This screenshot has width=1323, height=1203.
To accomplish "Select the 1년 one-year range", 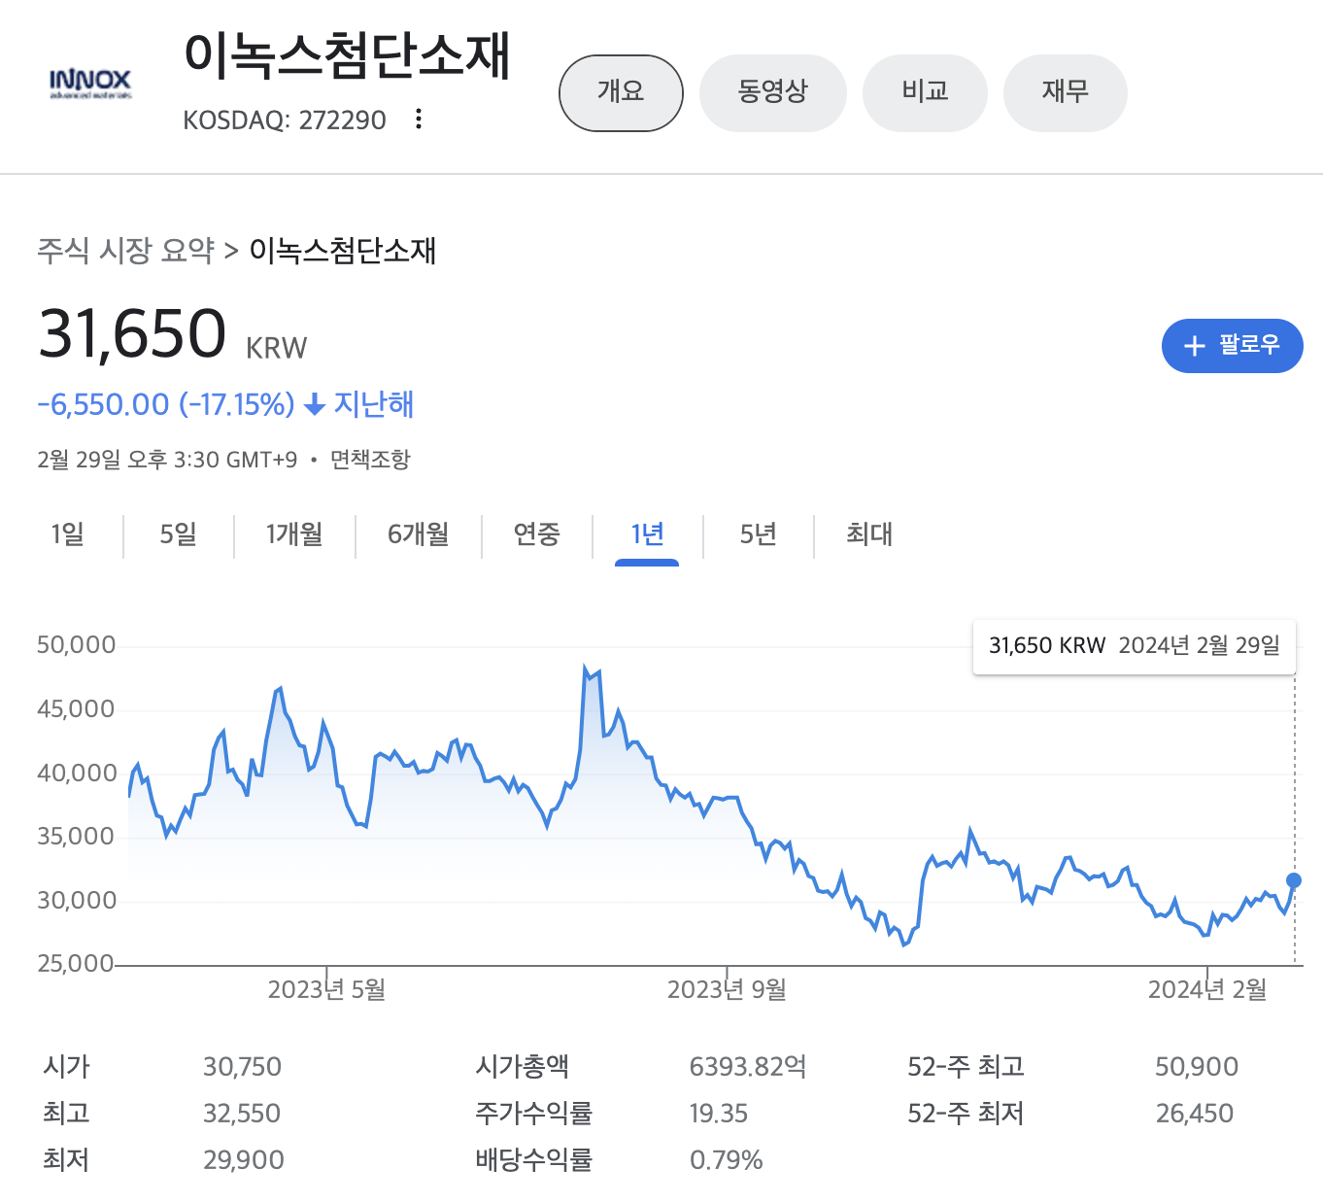I will point(647,534).
